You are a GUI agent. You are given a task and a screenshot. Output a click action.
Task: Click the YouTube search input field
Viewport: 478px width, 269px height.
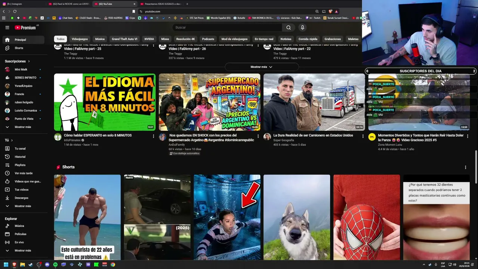(228, 28)
